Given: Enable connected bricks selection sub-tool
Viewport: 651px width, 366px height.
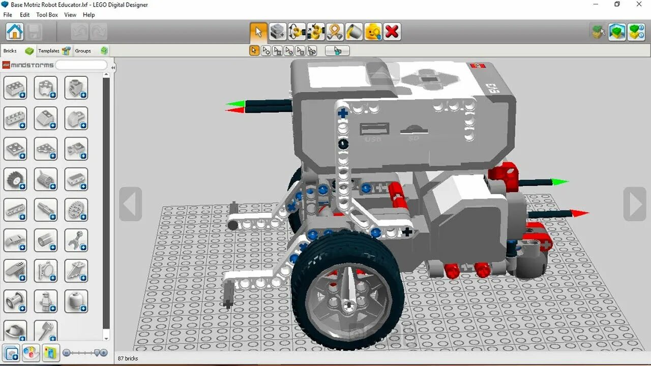Looking at the screenshot, I should pos(278,51).
